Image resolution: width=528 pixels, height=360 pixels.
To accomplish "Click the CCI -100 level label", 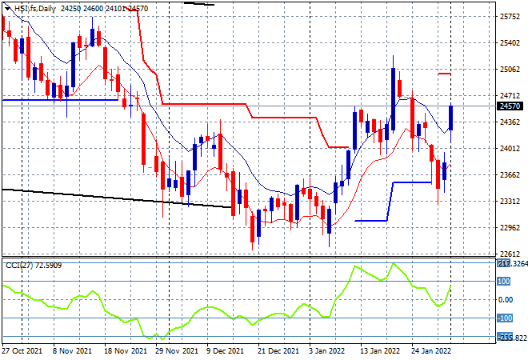I will click(505, 318).
